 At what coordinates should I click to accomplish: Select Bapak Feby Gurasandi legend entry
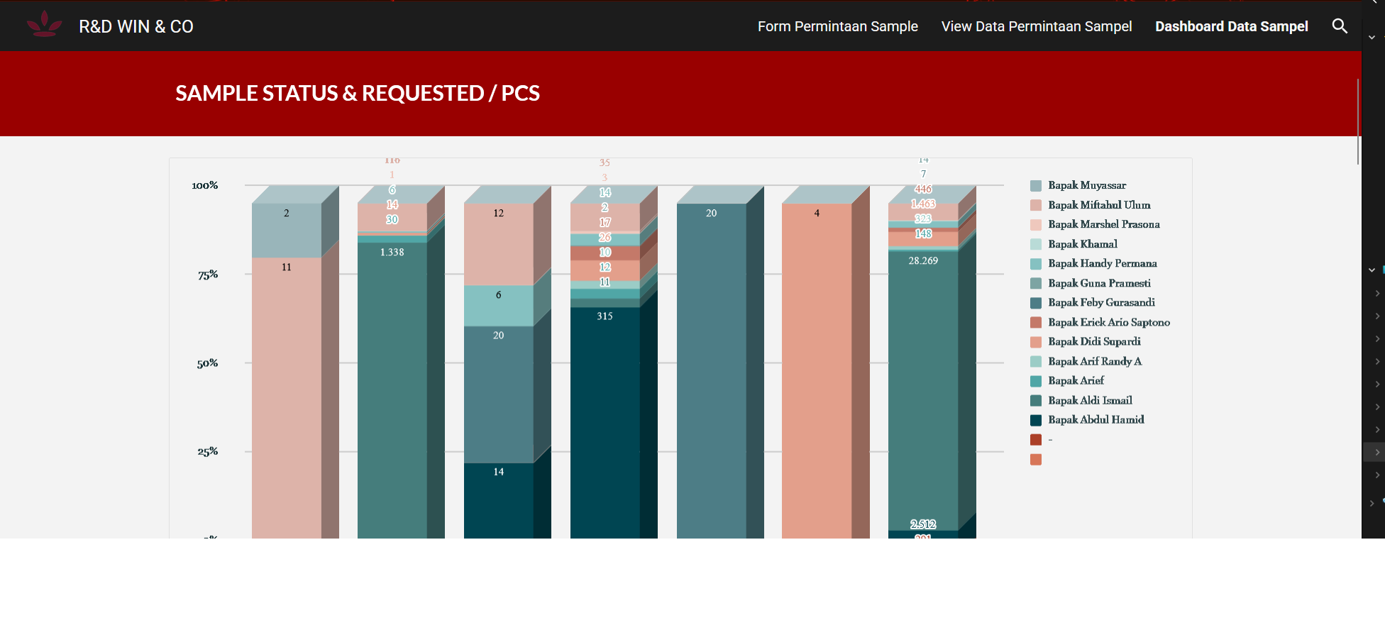tap(1101, 302)
